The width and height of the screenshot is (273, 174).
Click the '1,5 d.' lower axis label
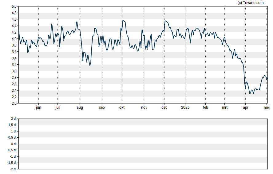(x=12, y=125)
